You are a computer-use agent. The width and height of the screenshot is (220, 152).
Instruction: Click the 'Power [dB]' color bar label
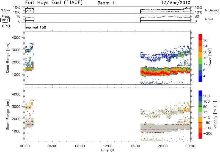[x=210, y=58]
